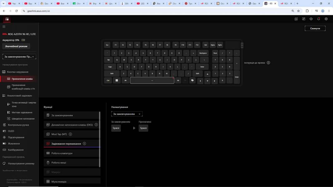Click the Space button under За замовчуванням label
Screen dimensions: 333x187
coord(116,128)
